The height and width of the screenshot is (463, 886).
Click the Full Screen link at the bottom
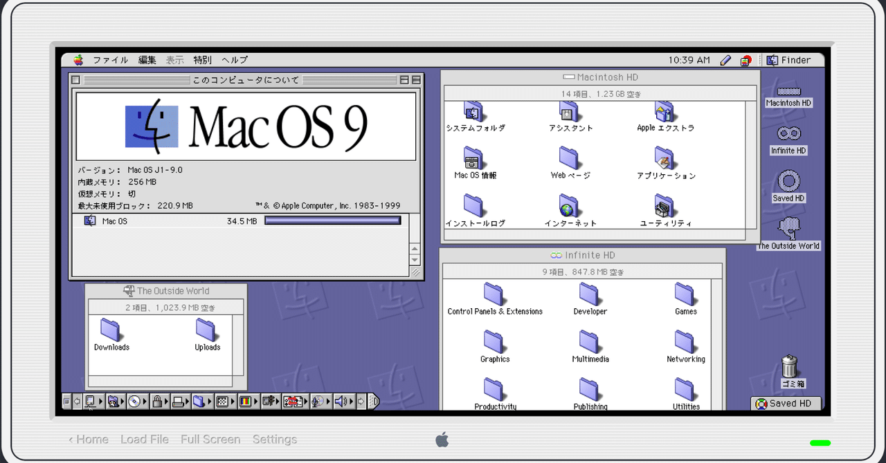point(210,440)
